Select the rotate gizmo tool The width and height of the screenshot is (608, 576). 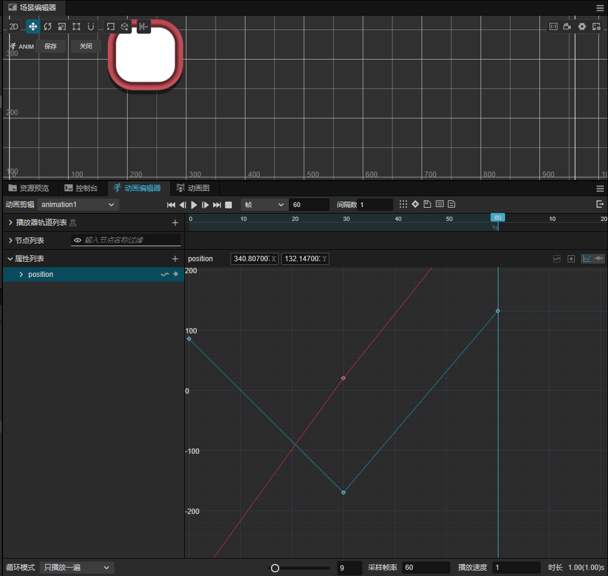point(48,26)
